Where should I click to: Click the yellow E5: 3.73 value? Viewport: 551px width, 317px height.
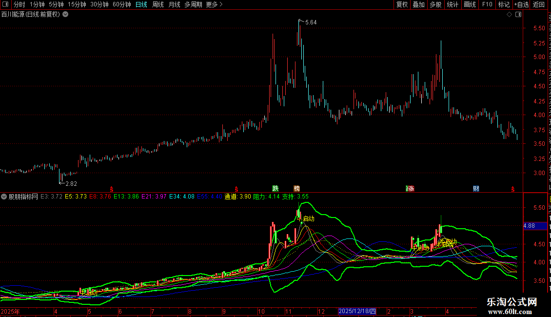[x=76, y=197]
